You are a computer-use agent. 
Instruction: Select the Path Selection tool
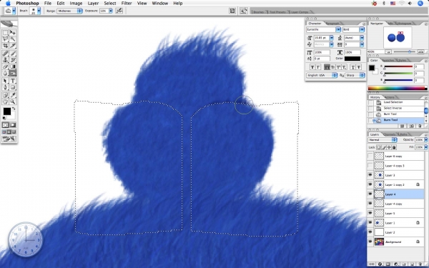(6, 81)
